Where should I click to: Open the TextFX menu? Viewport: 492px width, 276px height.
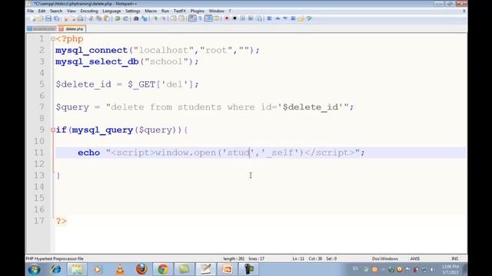180,11
